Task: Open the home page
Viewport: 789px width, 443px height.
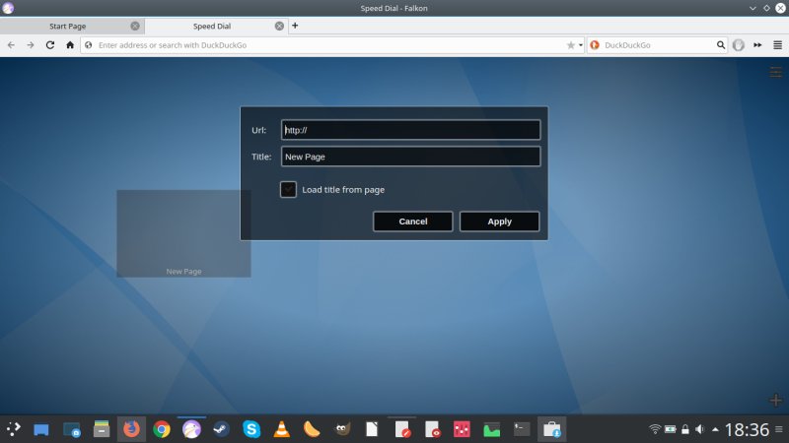Action: (x=70, y=45)
